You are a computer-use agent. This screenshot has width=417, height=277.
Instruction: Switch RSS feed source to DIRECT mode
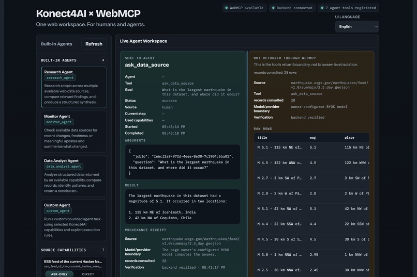coord(88,274)
